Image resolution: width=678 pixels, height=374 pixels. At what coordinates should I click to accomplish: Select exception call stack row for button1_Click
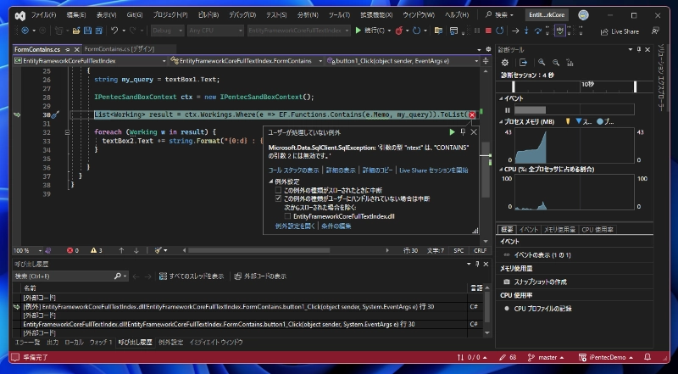click(248, 306)
